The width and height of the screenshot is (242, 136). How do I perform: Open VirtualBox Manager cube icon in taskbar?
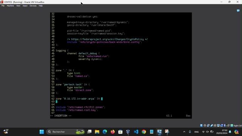[128, 132]
